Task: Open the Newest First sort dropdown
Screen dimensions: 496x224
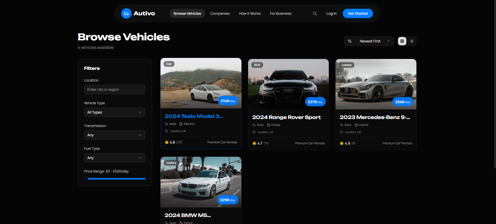Action: click(369, 41)
